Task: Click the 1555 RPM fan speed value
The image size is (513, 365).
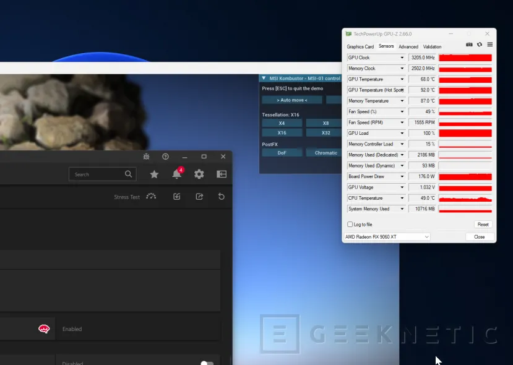Action: pos(423,122)
